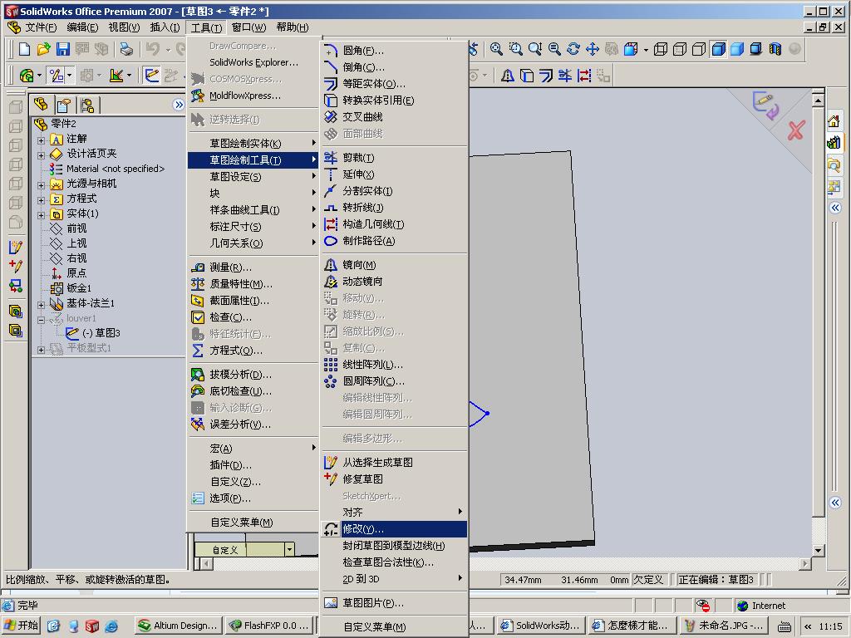Viewport: 851px width, 638px height.
Task: Choose Mirror 镜向 menu entry
Action: tap(395, 265)
